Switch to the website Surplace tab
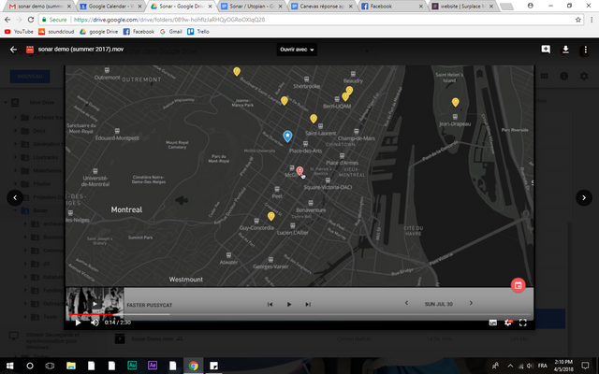The width and height of the screenshot is (599, 374). coord(462,7)
